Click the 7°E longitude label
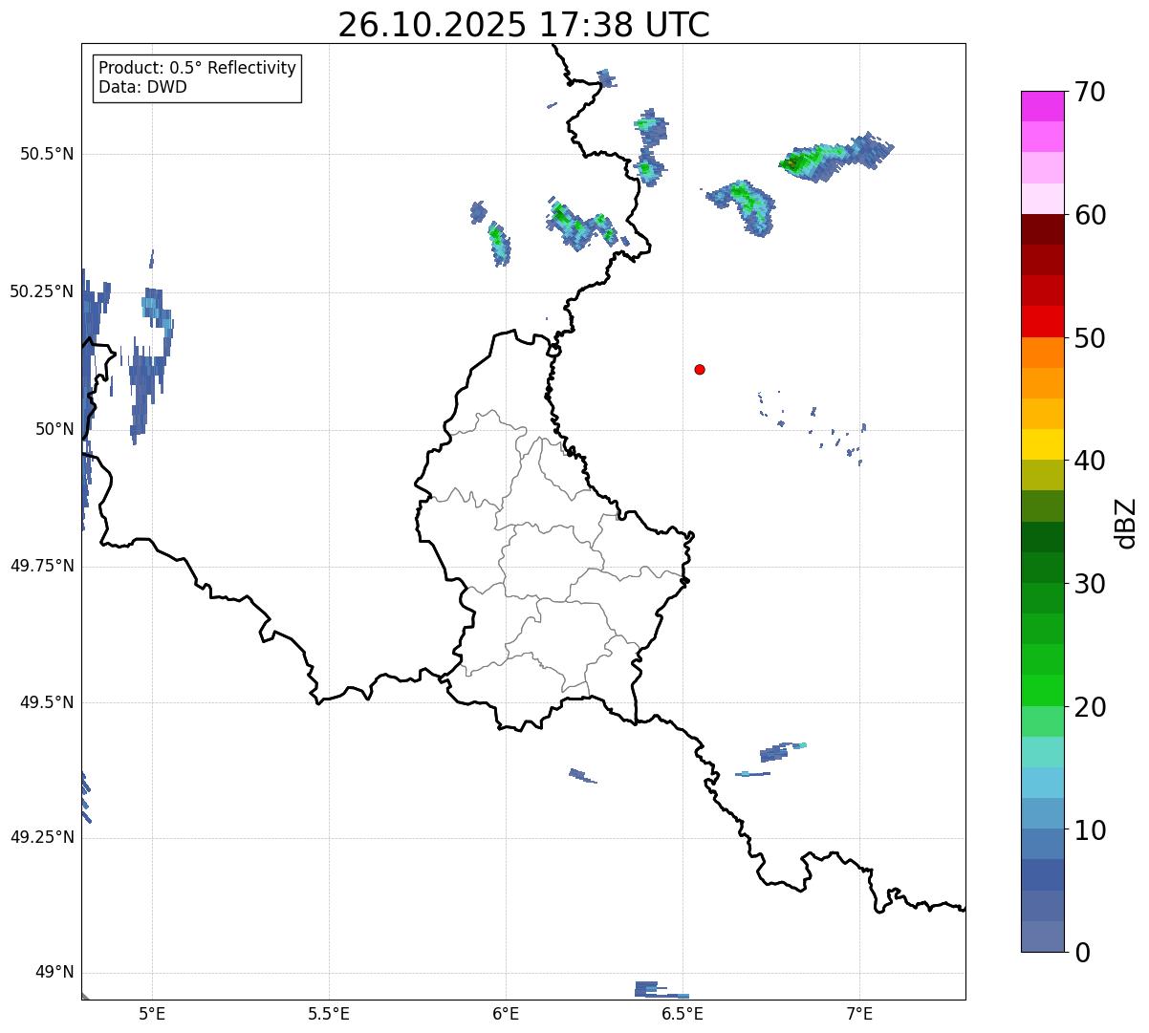This screenshot has height=1033, width=1149. pyautogui.click(x=859, y=1013)
